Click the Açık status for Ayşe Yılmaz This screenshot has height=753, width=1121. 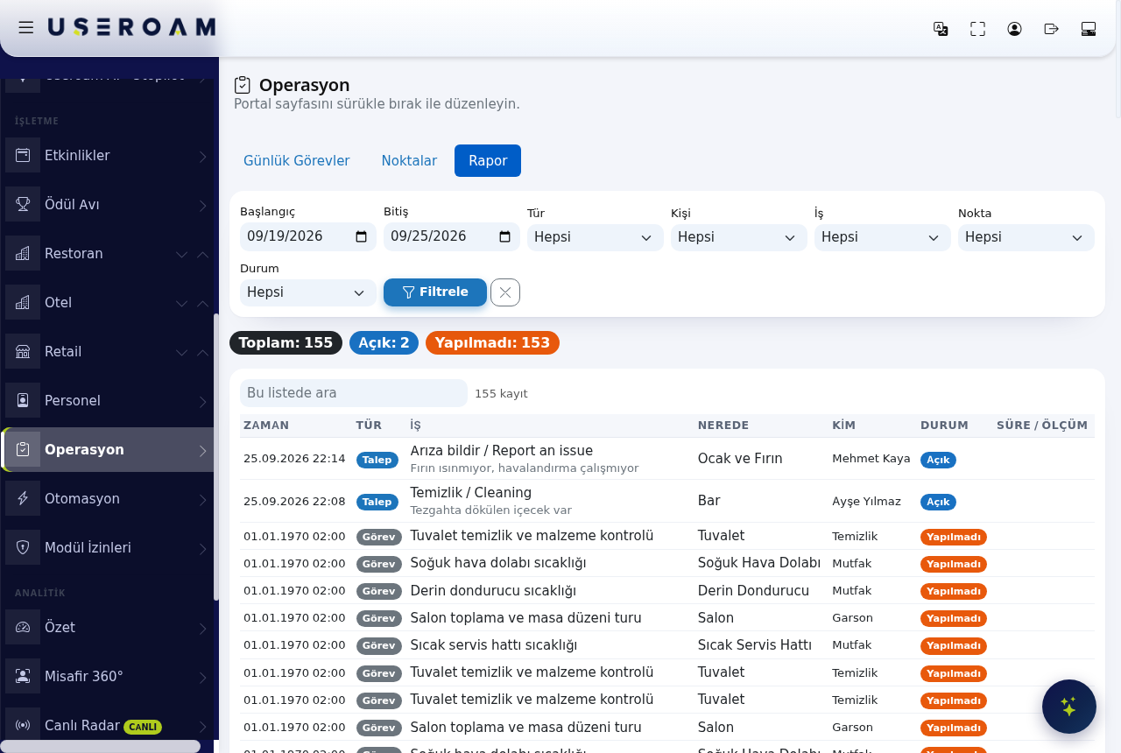(x=938, y=503)
